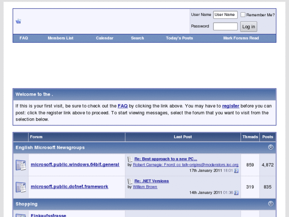Click the User Name input field
Screen dimensions: 289x217
tap(225, 15)
